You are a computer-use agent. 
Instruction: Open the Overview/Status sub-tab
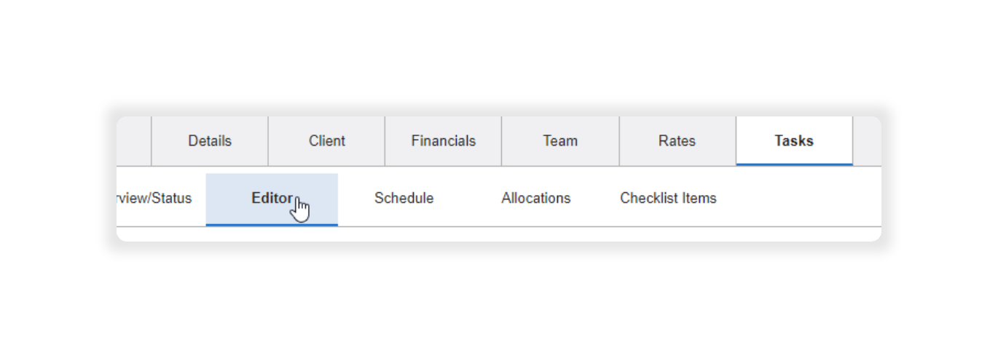(154, 199)
